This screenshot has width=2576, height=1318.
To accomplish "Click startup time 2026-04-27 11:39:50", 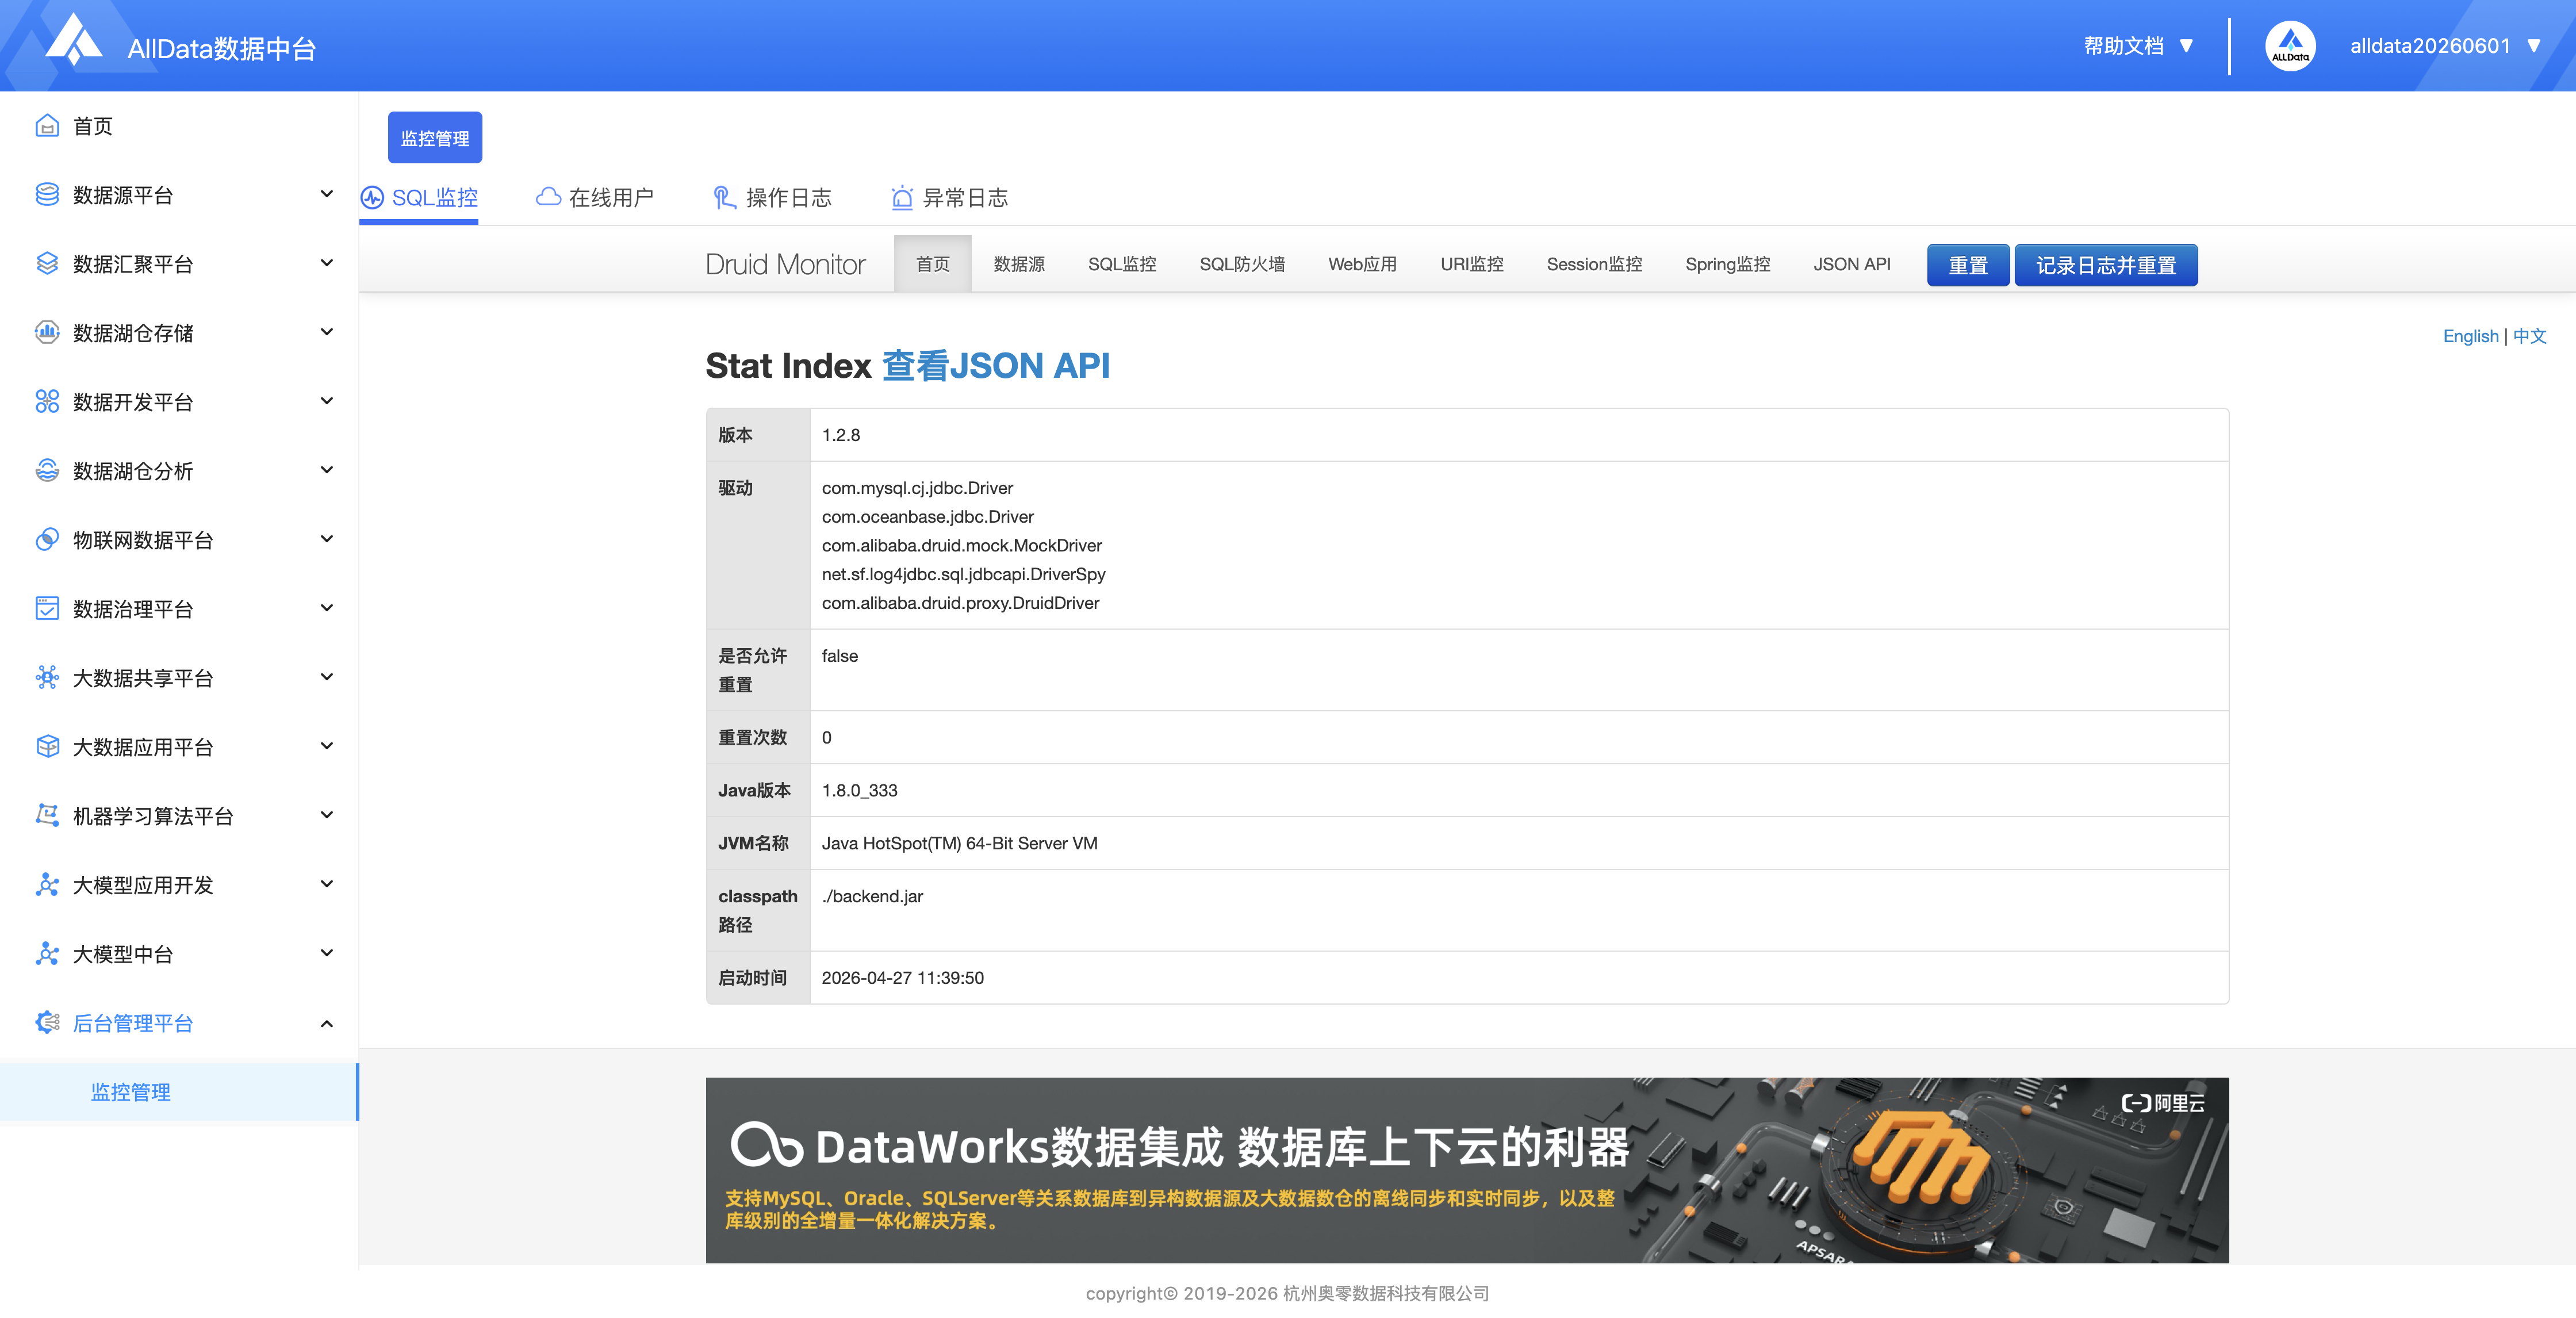I will (903, 978).
